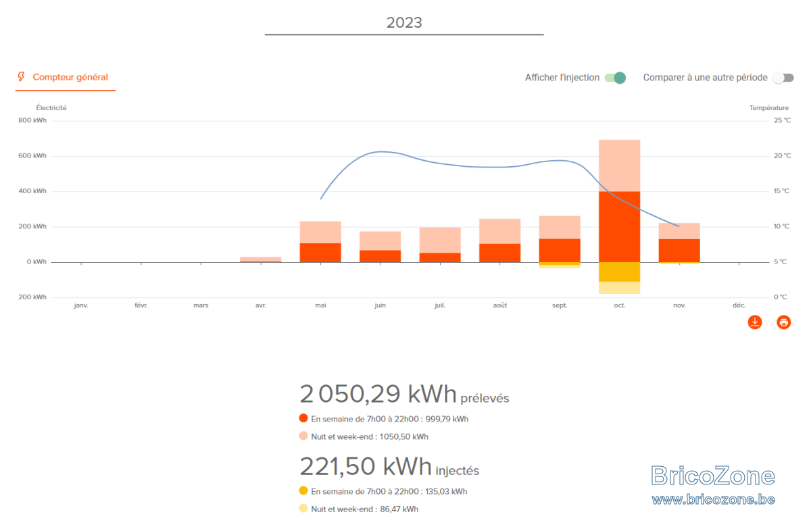Image resolution: width=811 pixels, height=529 pixels.
Task: Click the juin consumption bar
Action: [380, 247]
